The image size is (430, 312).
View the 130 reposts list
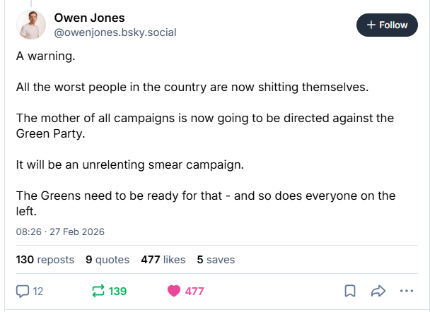click(x=45, y=260)
